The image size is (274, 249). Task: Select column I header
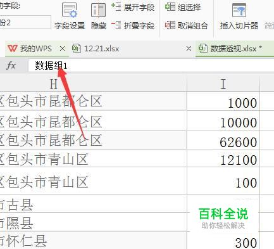[223, 84]
